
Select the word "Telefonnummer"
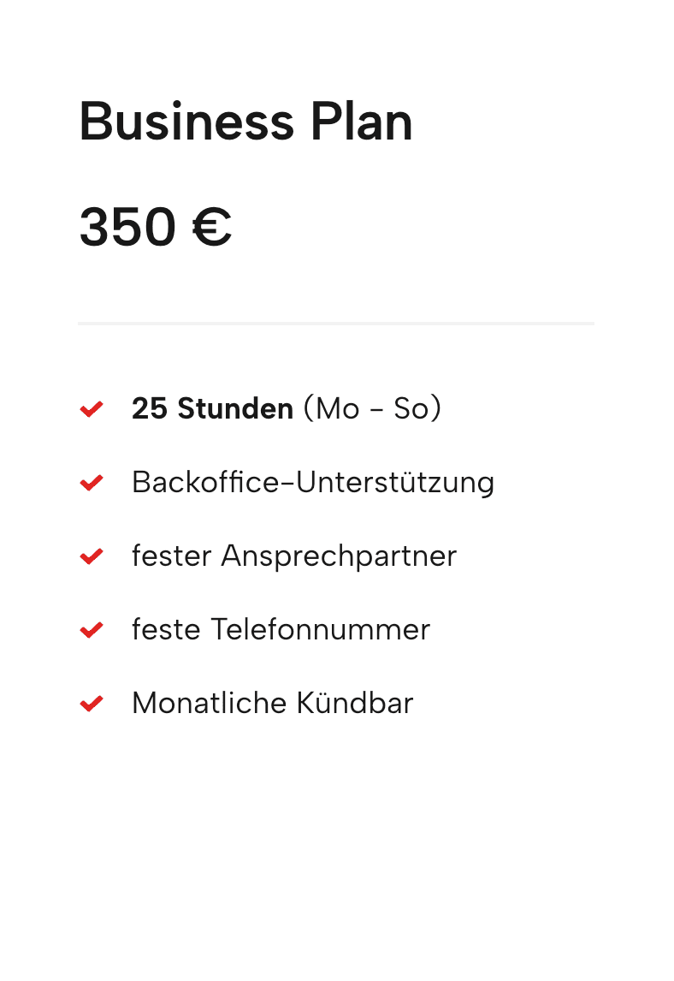tap(320, 630)
